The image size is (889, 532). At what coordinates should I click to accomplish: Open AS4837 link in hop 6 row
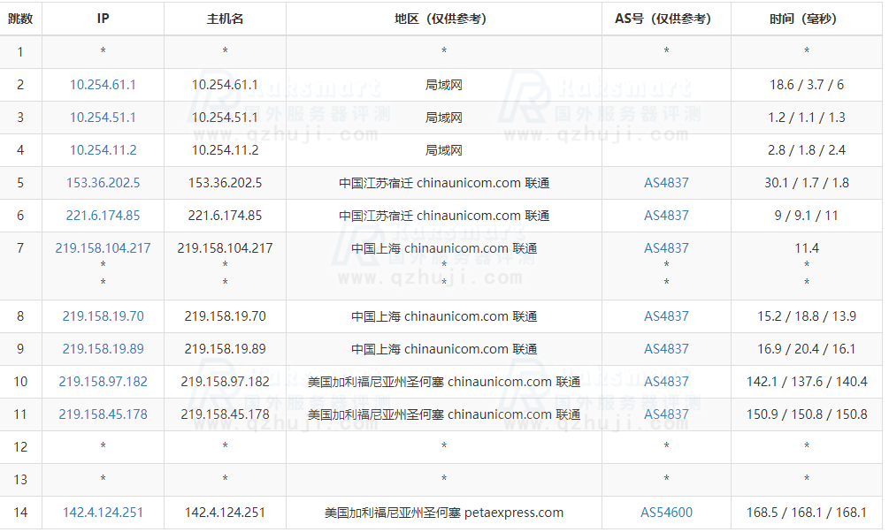click(666, 216)
